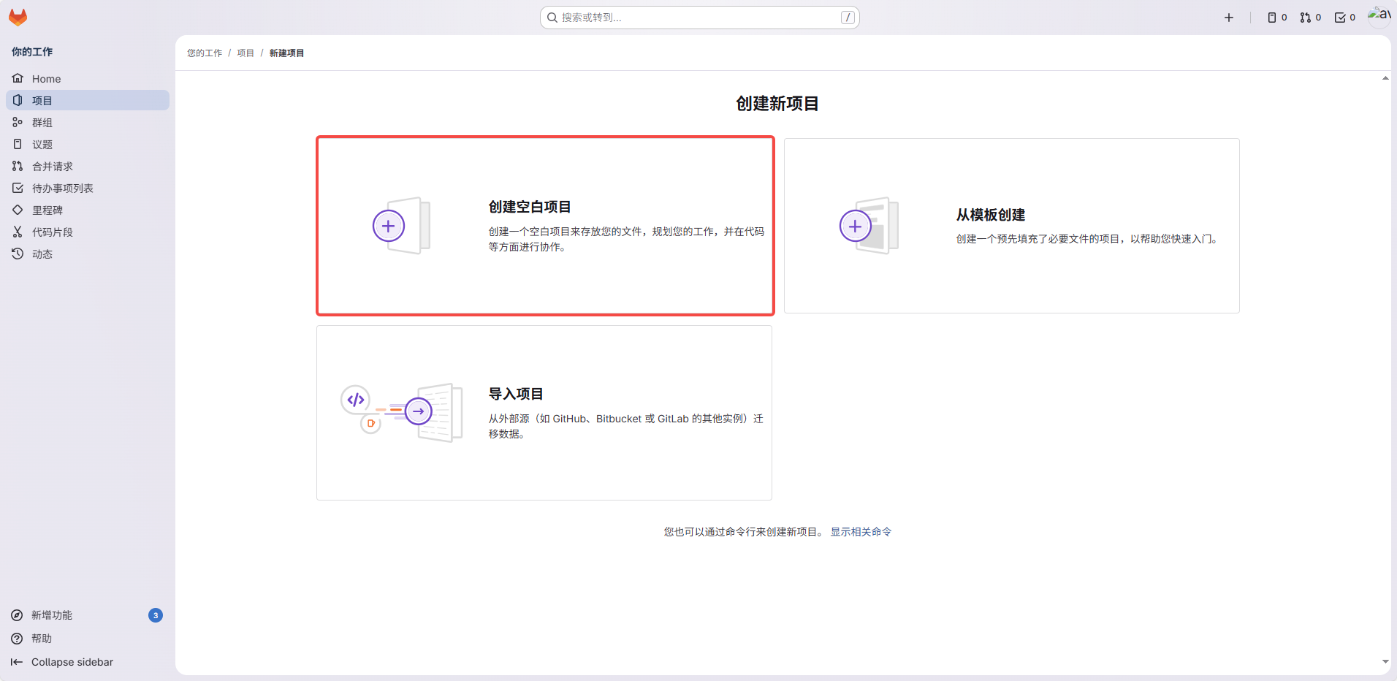Open assigned issues counter icon
1397x681 pixels.
1277,18
